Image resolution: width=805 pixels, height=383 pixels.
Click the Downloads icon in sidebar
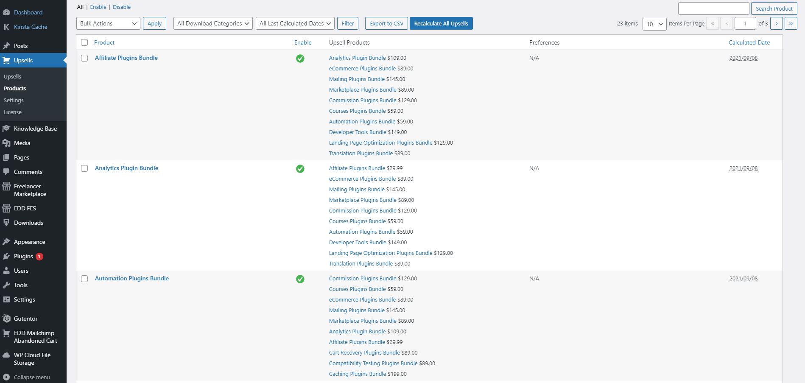coord(6,223)
